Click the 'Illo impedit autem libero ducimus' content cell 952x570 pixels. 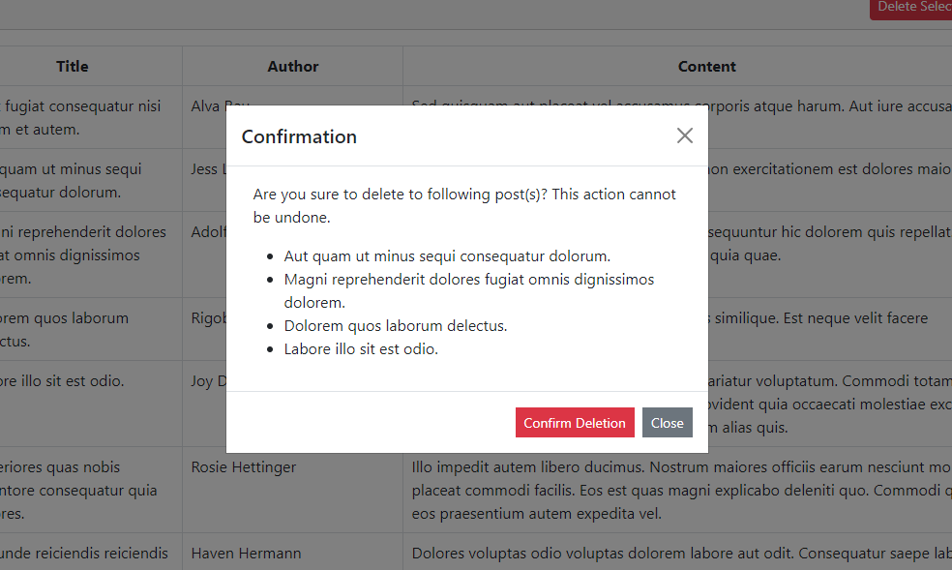click(677, 490)
